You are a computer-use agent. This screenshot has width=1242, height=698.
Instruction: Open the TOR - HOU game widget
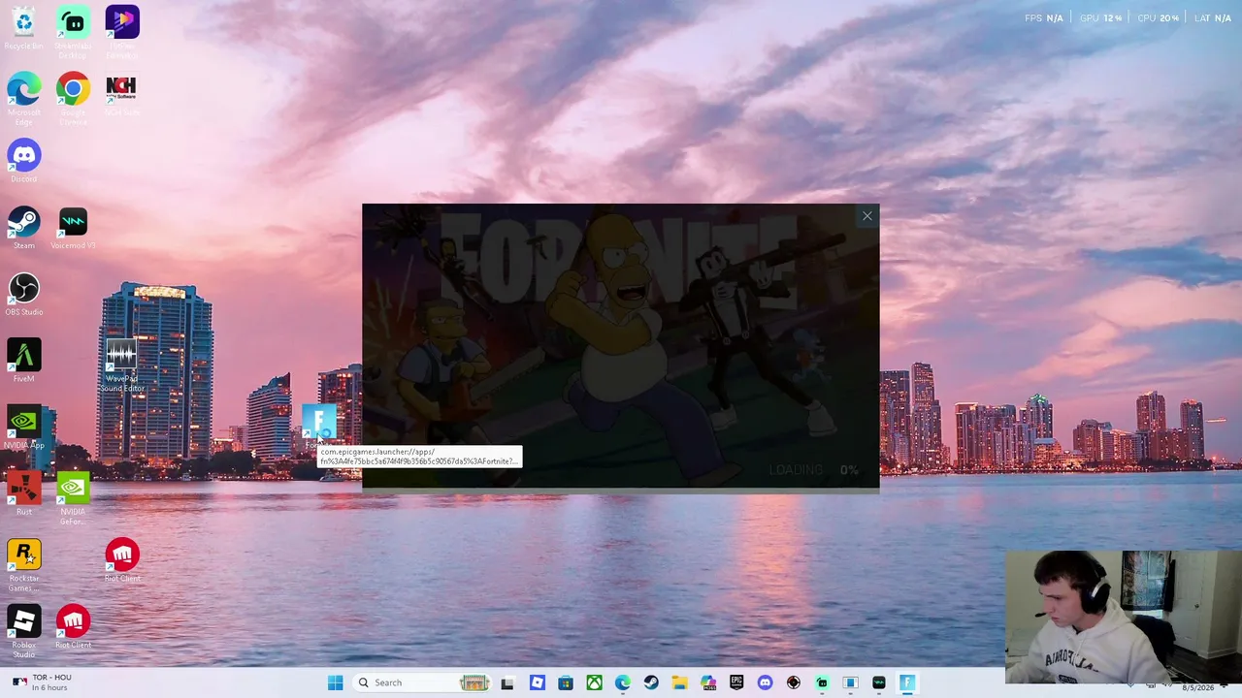click(44, 682)
